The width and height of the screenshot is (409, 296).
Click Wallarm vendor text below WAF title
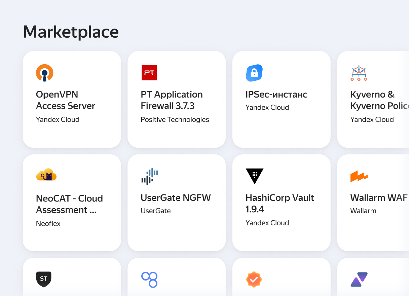click(363, 211)
